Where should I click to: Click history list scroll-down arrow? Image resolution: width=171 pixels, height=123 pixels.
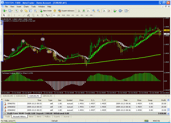pyautogui.click(x=168, y=113)
